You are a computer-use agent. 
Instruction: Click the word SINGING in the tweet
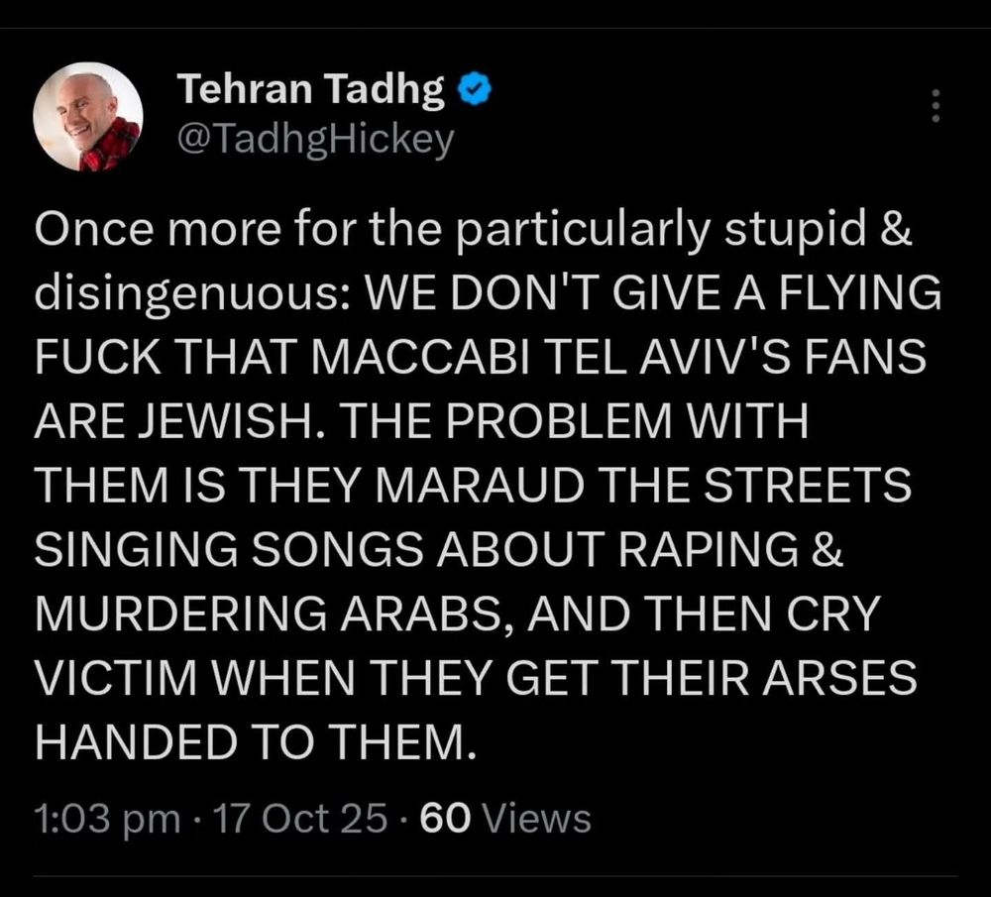(136, 549)
